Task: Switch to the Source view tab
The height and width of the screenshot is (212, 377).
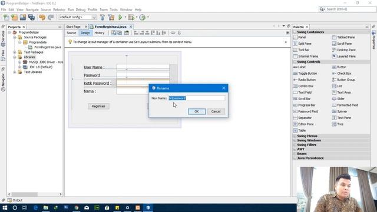Action: tap(71, 33)
